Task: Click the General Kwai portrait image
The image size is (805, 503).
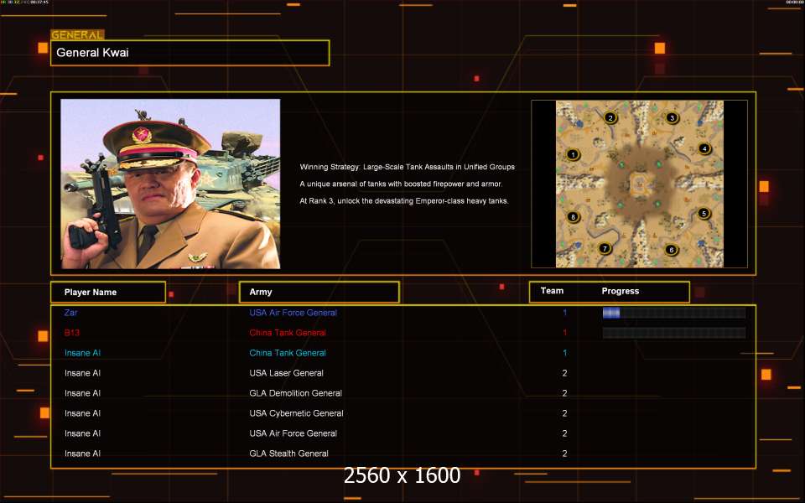Action: [170, 184]
